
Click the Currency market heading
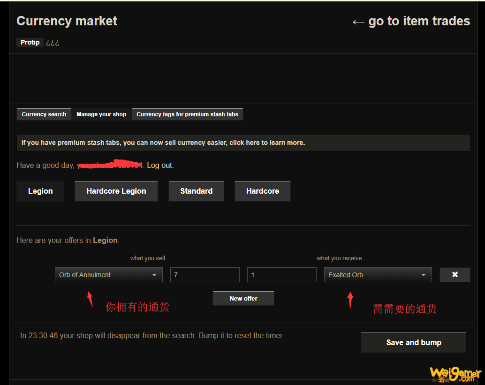coord(67,21)
